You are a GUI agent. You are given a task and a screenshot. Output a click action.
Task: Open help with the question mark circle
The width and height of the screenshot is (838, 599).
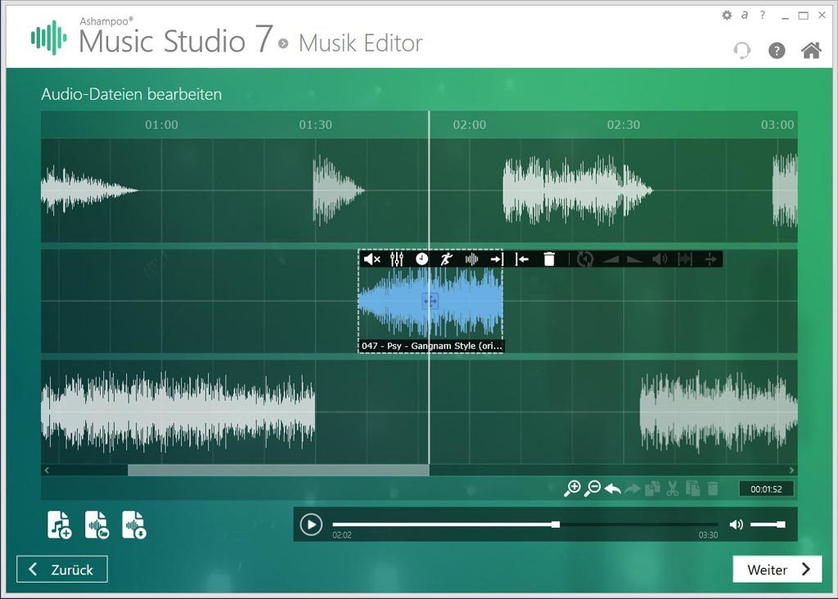coord(777,50)
